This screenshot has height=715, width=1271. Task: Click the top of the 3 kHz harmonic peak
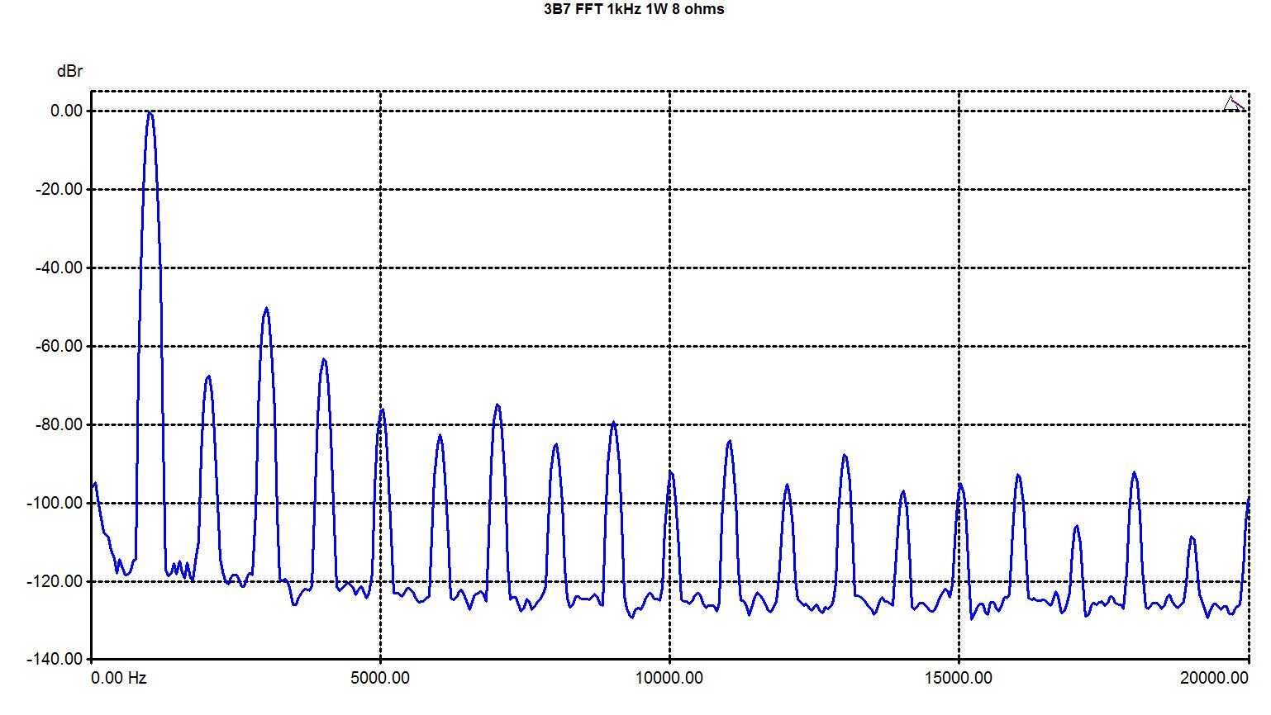[x=266, y=309]
